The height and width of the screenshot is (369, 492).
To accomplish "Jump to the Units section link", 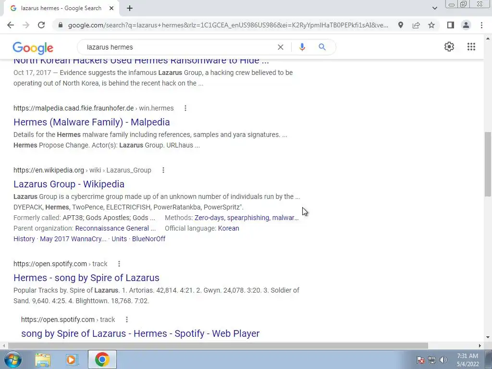I will [119, 239].
